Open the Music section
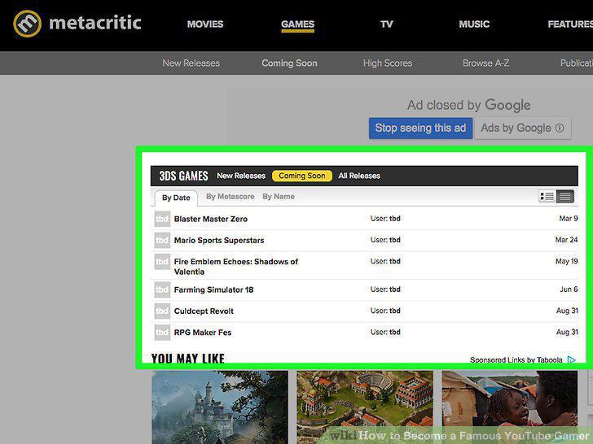The height and width of the screenshot is (444, 593). click(x=474, y=24)
